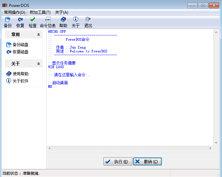This screenshot has height=177, width=222.
Task: Click the horizontal scroll-right arrow
Action: tap(211, 148)
